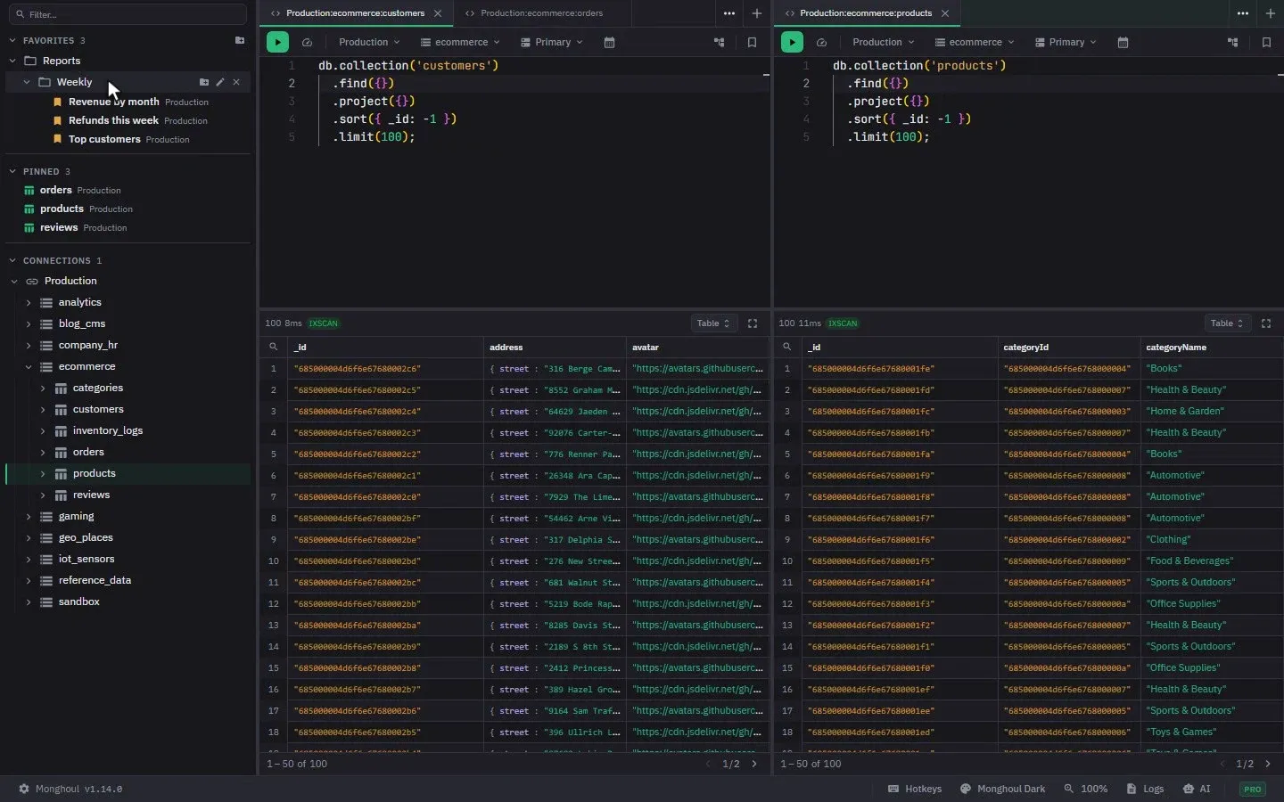1284x802 pixels.
Task: Open the ecommerce database dropdown in the products editor
Action: [x=975, y=42]
